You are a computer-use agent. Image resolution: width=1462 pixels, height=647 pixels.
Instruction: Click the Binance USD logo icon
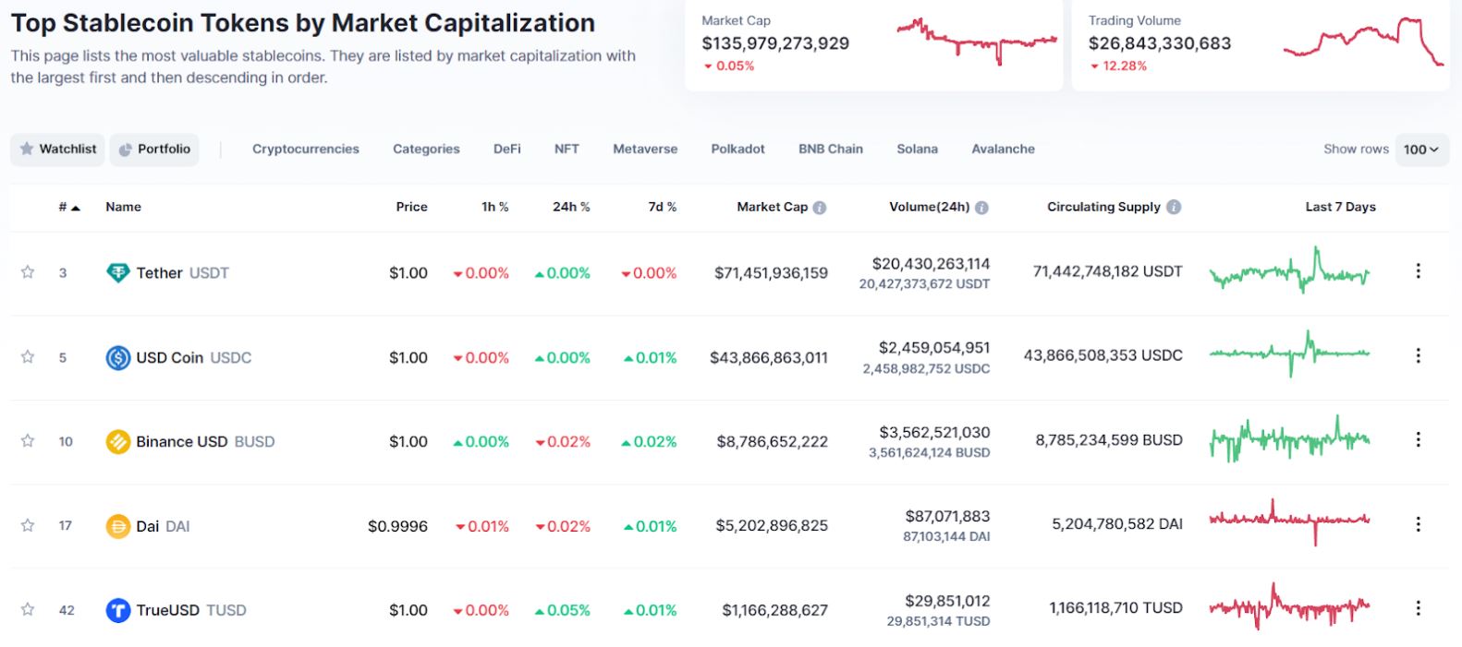click(117, 442)
